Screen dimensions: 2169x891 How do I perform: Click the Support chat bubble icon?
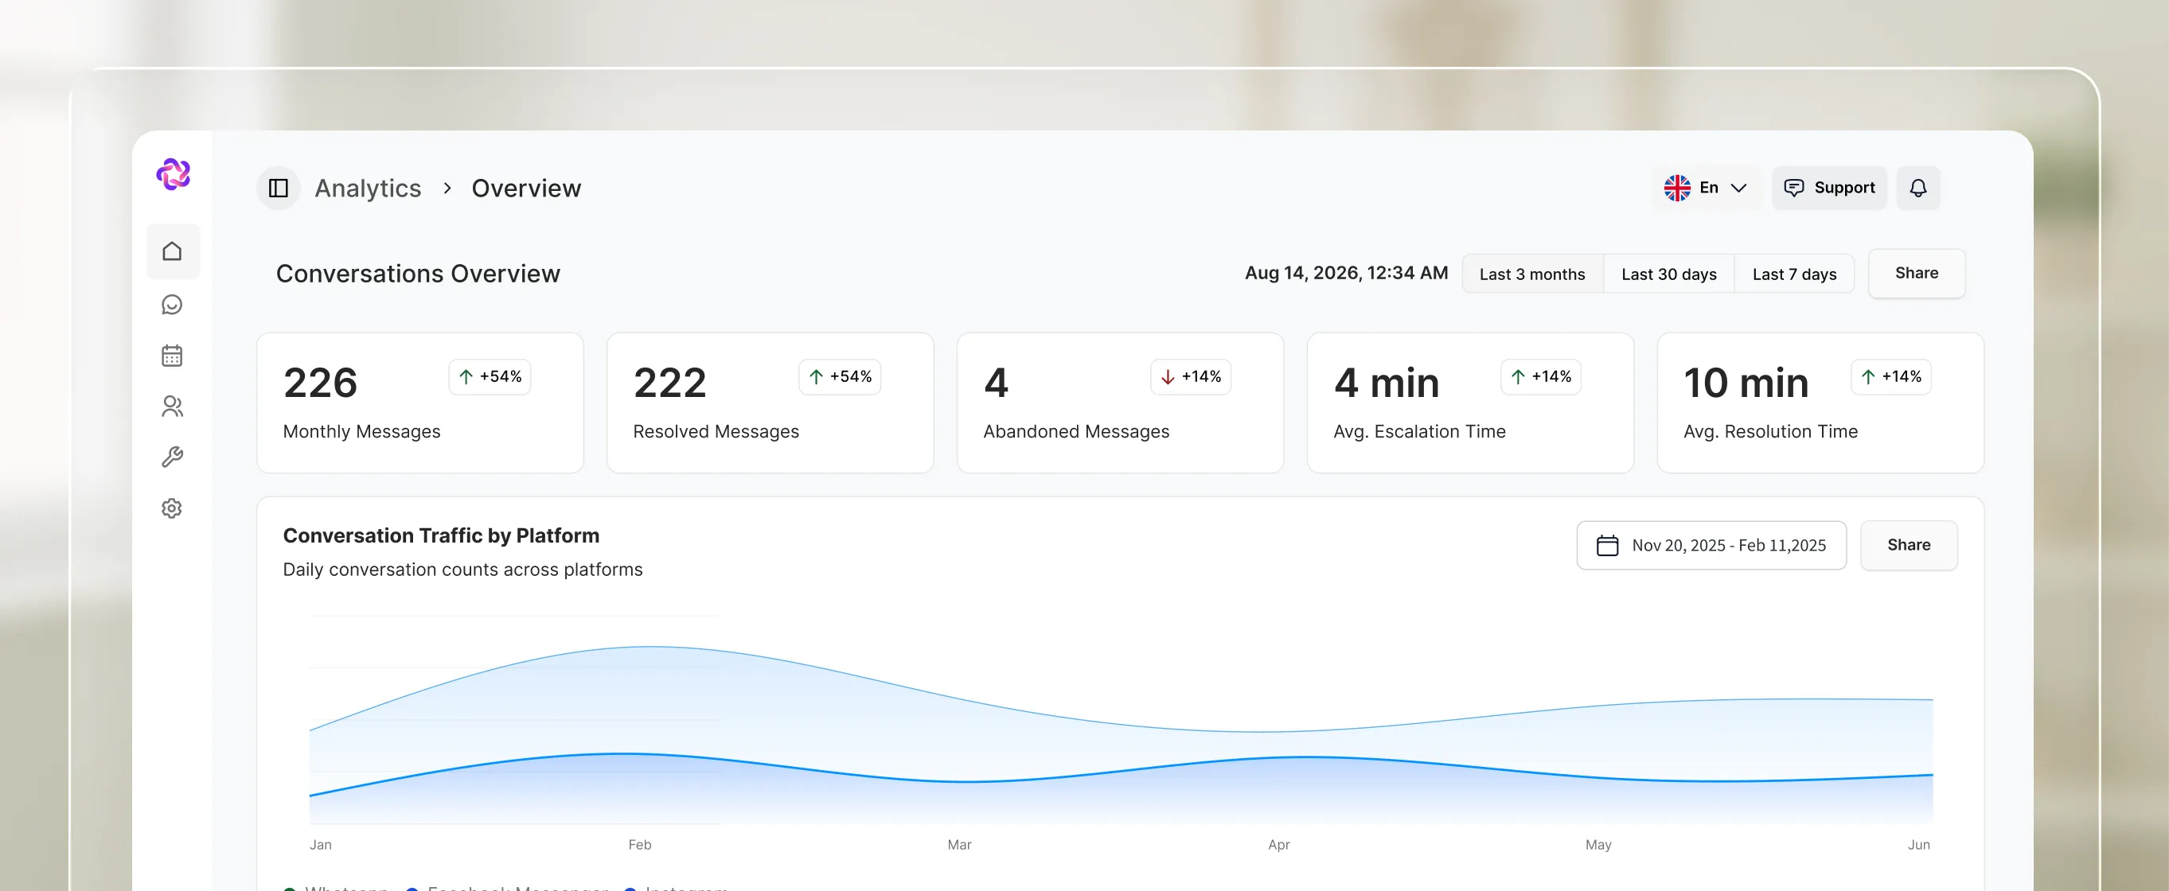click(x=1793, y=188)
